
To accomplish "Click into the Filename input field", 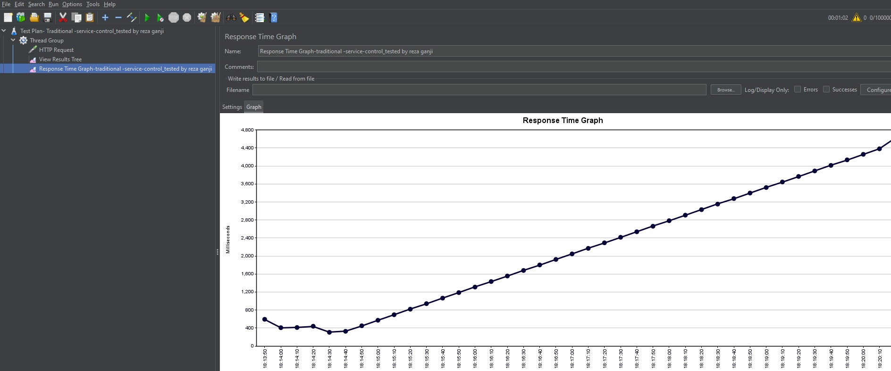I will click(x=479, y=90).
